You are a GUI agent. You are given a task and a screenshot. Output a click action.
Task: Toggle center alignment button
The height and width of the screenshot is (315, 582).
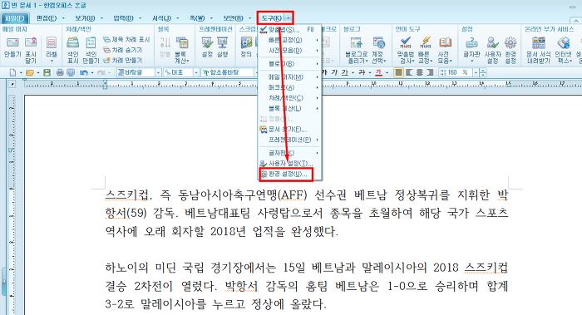click(419, 72)
